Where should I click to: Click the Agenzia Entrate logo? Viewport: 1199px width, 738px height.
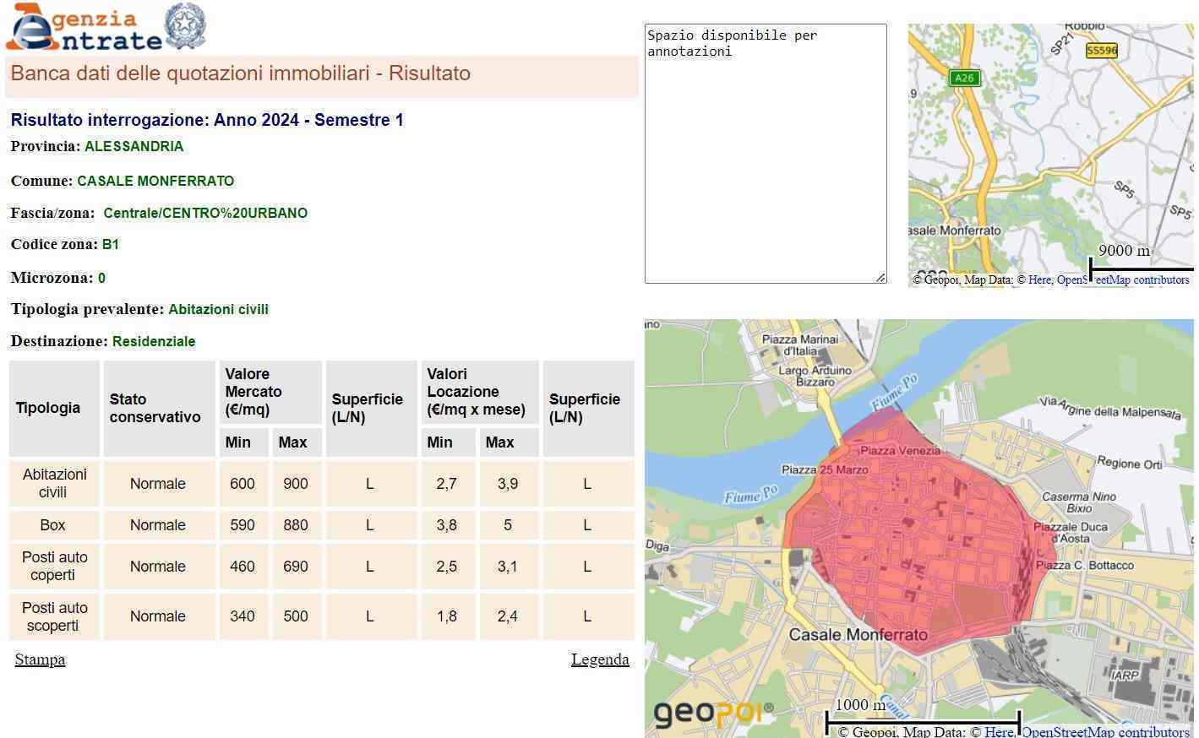click(x=84, y=28)
